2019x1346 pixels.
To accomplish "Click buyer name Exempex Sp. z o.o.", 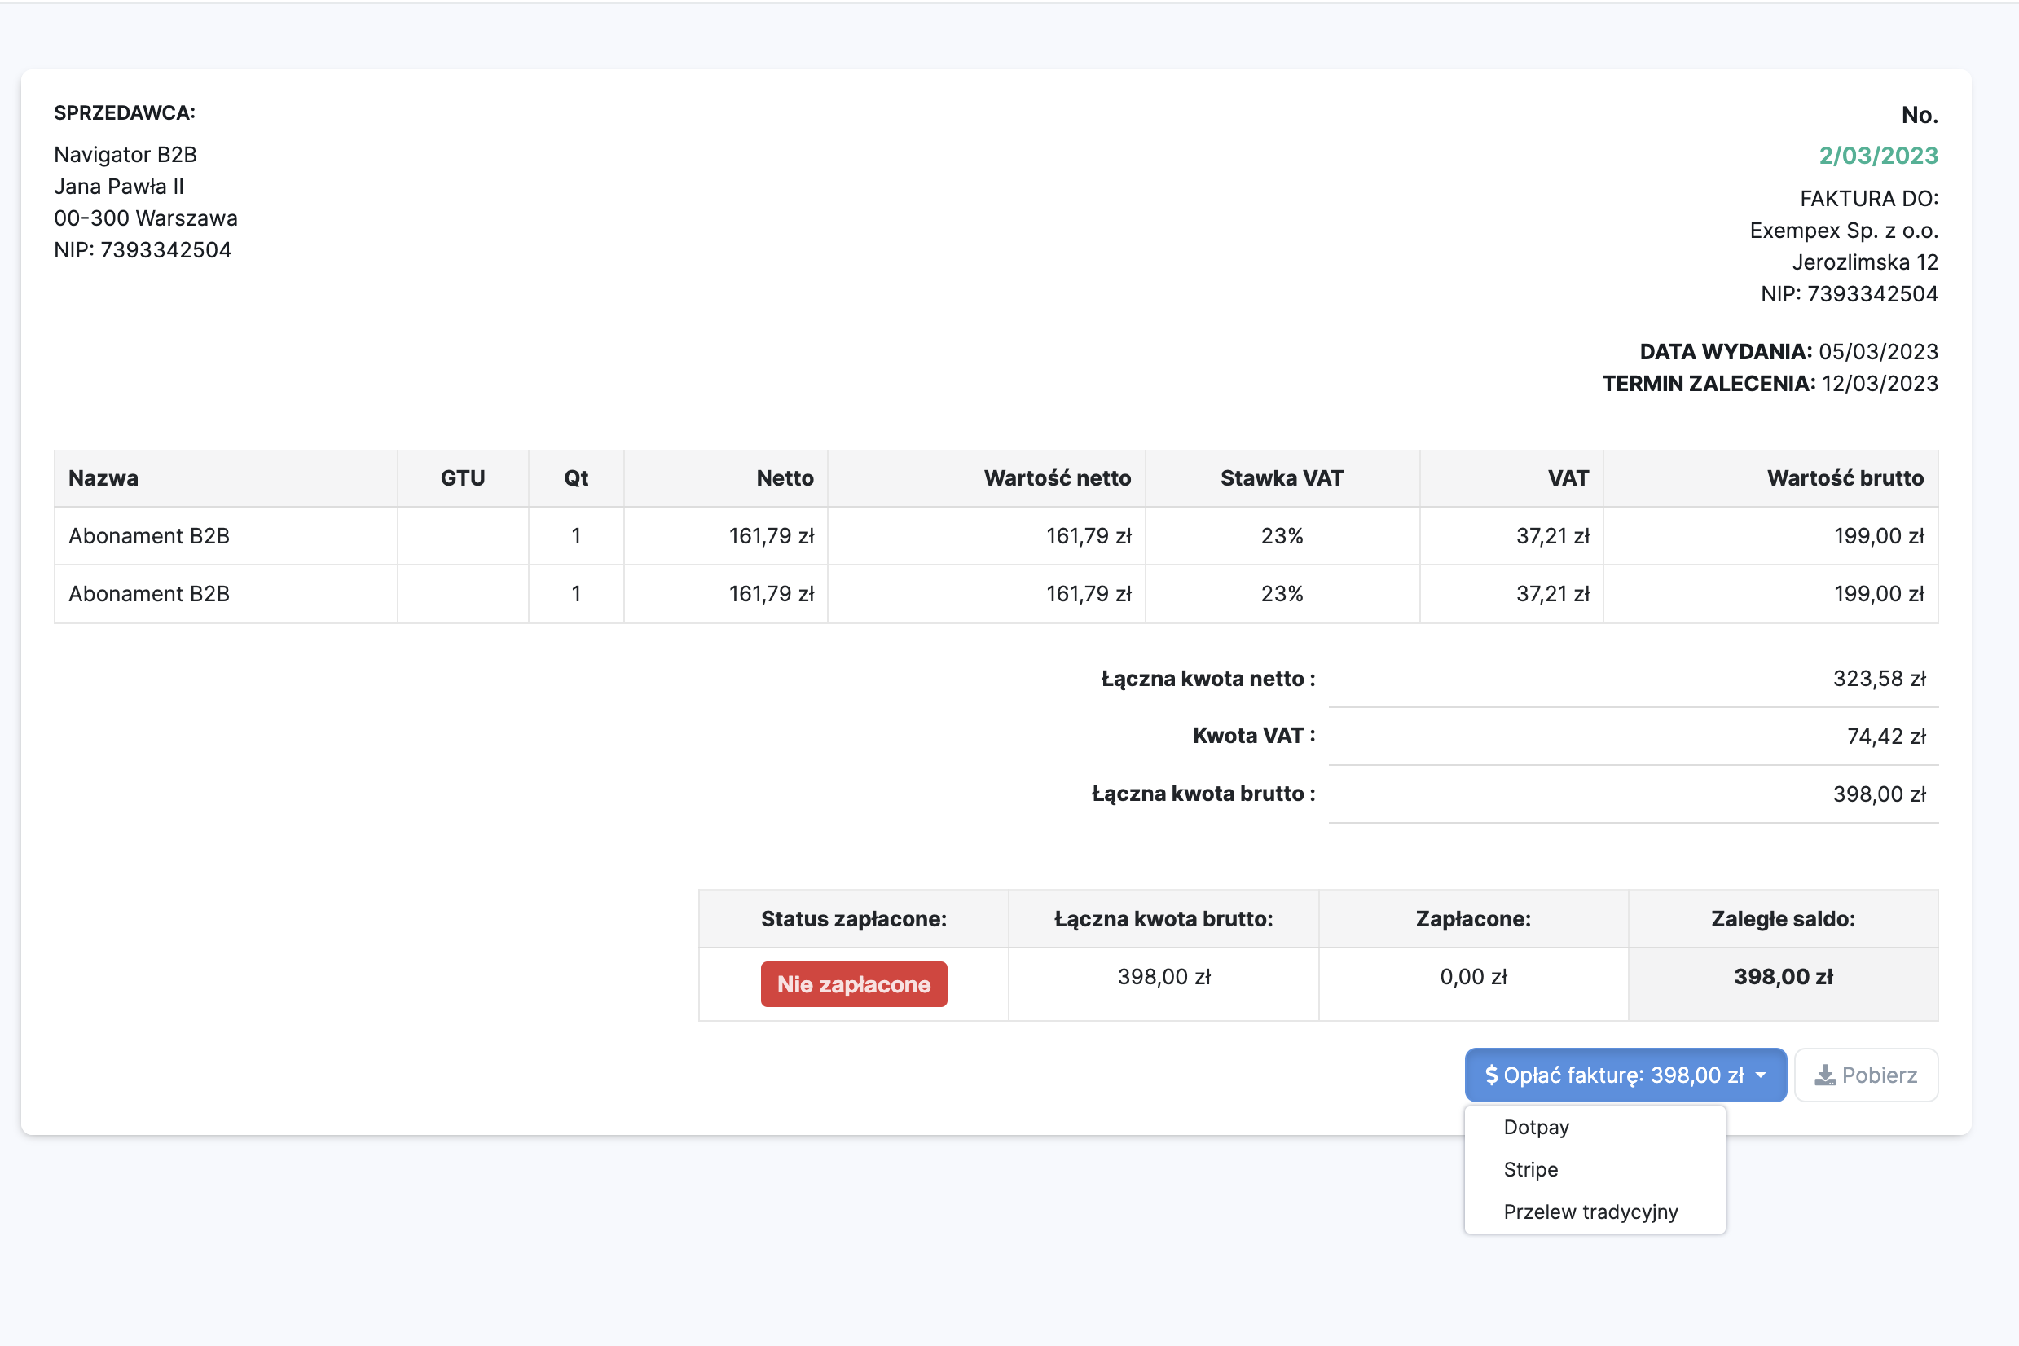I will pos(1843,231).
